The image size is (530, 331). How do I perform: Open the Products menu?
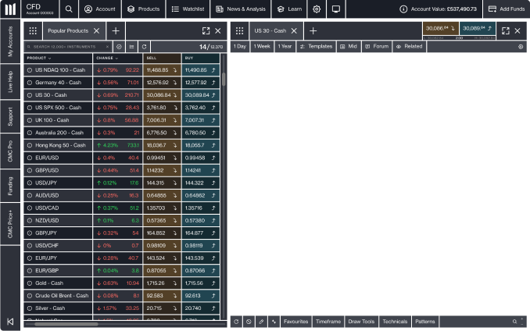(x=143, y=9)
